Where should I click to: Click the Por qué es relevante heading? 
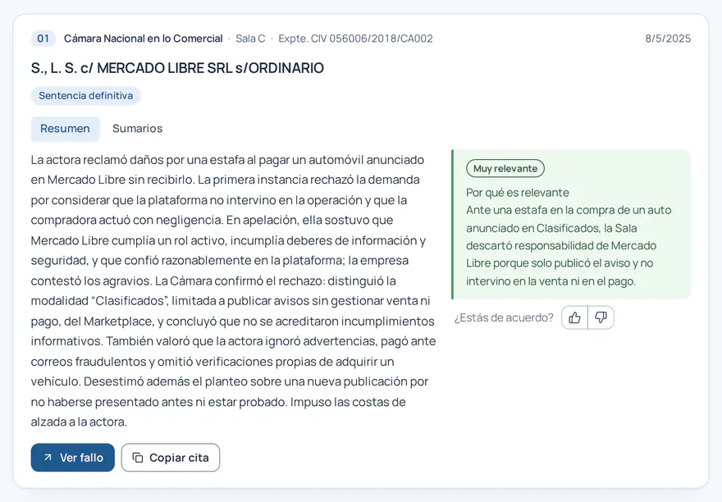pyautogui.click(x=517, y=193)
